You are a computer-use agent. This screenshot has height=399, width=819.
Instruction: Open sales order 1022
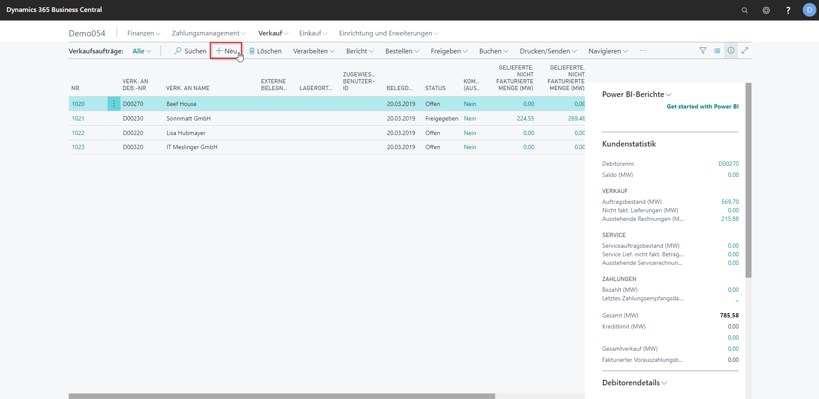(x=78, y=133)
